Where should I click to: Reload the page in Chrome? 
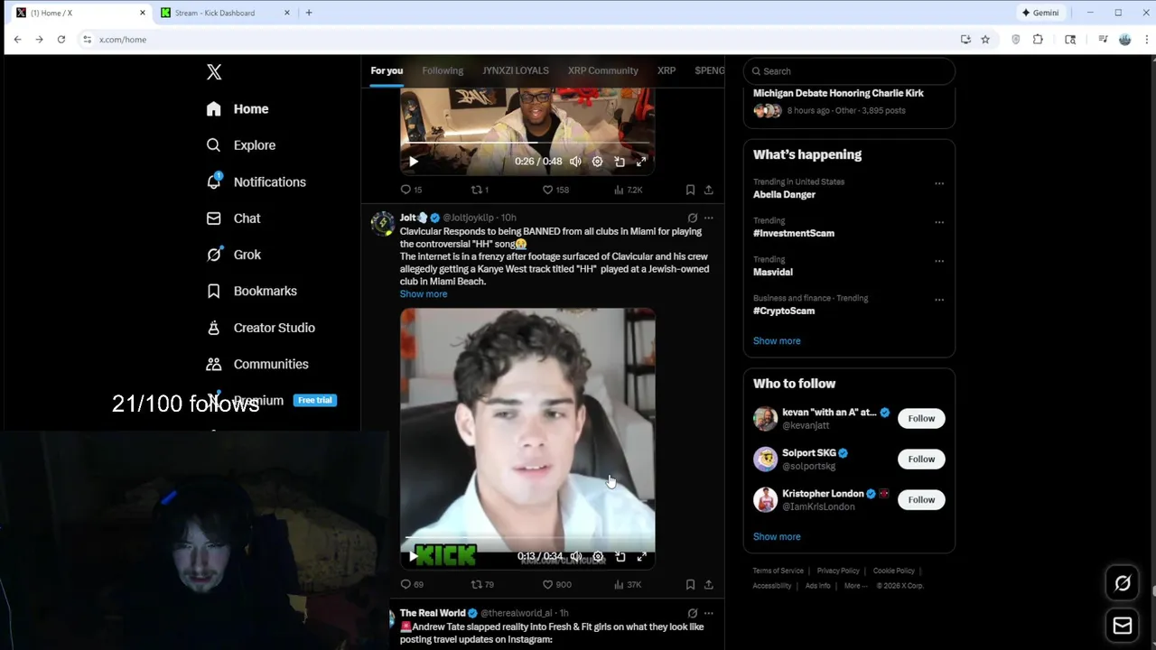pos(61,40)
